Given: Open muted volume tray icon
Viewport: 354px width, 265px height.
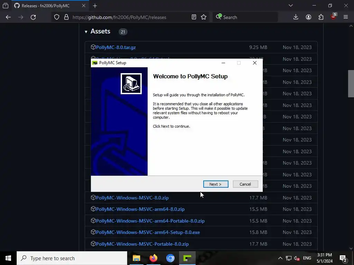Looking at the screenshot, I should (297, 258).
